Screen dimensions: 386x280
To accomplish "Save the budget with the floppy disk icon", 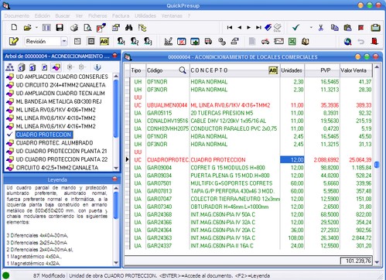I will (x=60, y=27).
